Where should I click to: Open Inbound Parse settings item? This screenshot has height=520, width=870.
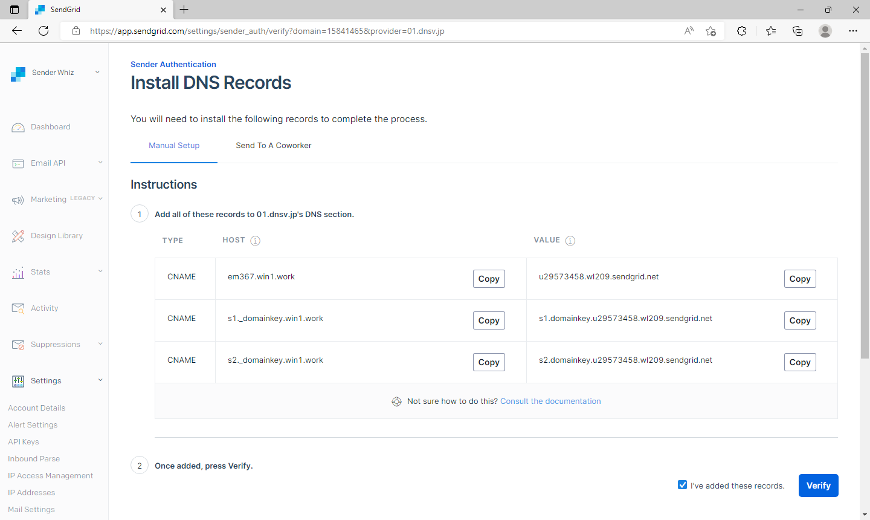34,459
